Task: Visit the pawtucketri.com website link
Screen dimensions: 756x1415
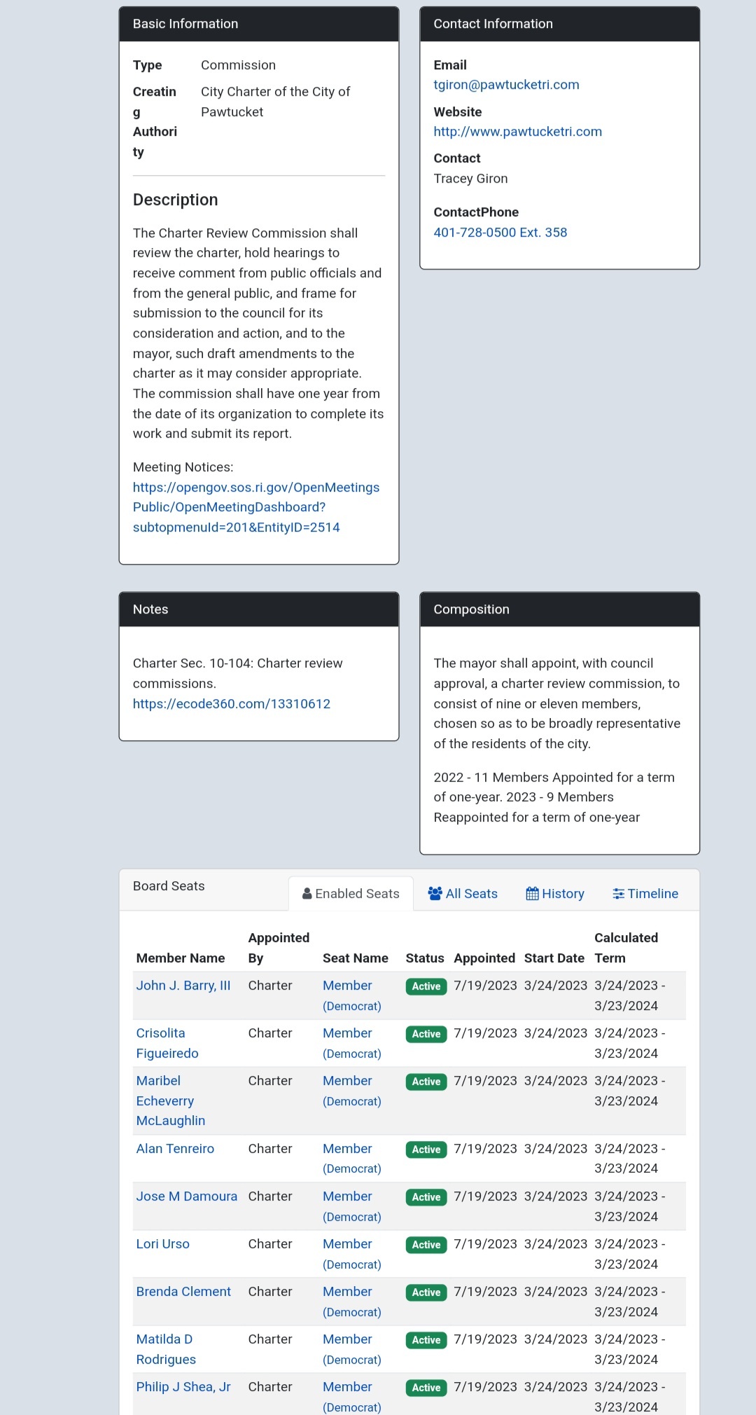Action: pyautogui.click(x=517, y=132)
